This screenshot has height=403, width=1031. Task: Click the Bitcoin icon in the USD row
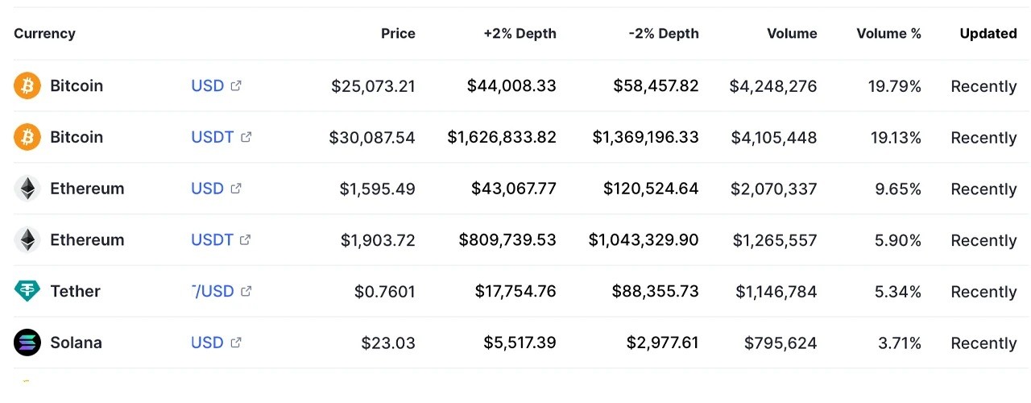pos(27,85)
